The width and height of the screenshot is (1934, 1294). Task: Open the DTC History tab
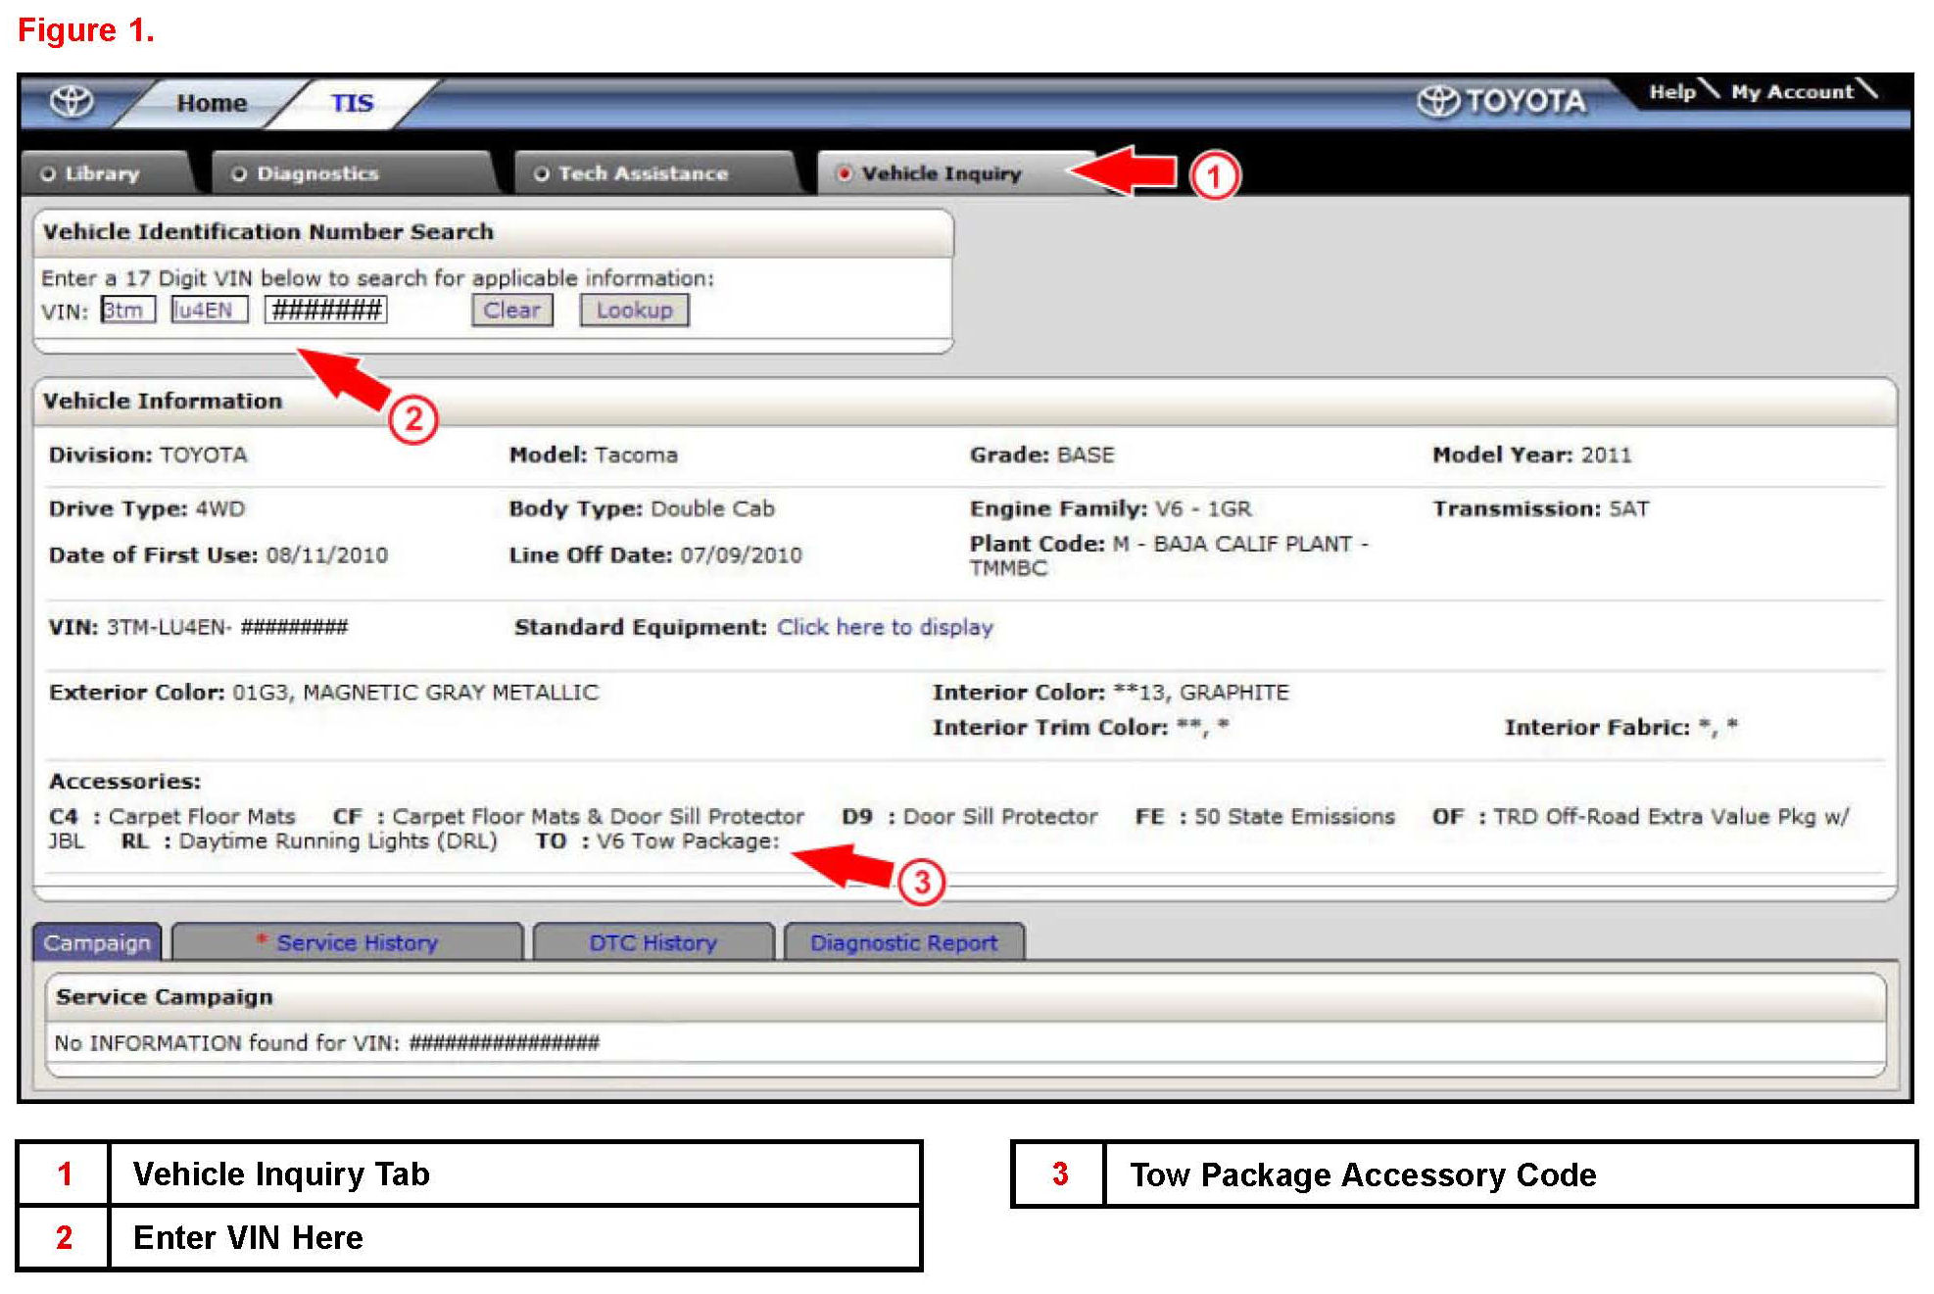(x=653, y=942)
